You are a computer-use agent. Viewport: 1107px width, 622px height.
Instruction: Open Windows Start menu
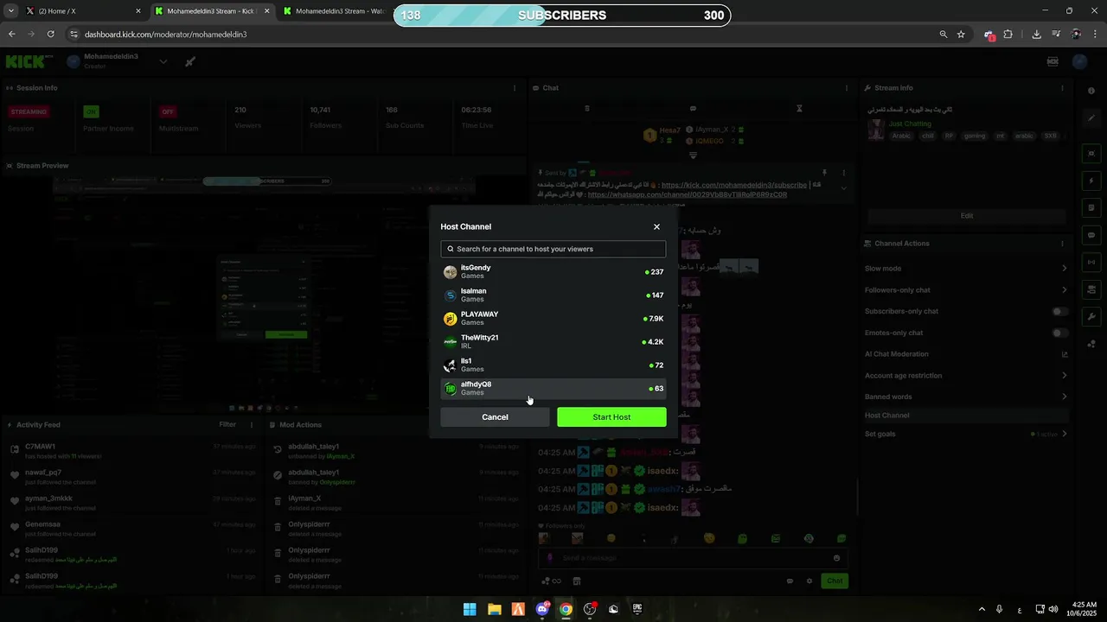[470, 609]
